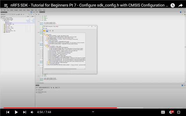Open the File menu in CMSIS Configurator
186x116 pixels.
[x=44, y=28]
